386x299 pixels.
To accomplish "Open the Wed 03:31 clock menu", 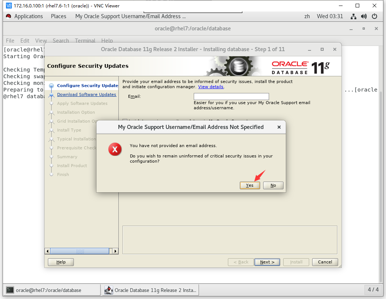I will click(x=330, y=16).
